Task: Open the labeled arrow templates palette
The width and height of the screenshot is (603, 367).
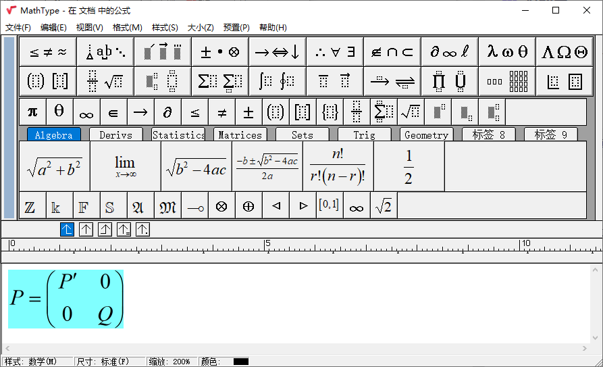Action: pyautogui.click(x=392, y=81)
